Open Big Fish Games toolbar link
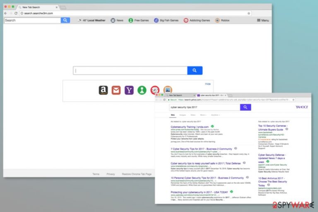The image size is (318, 212). point(166,20)
